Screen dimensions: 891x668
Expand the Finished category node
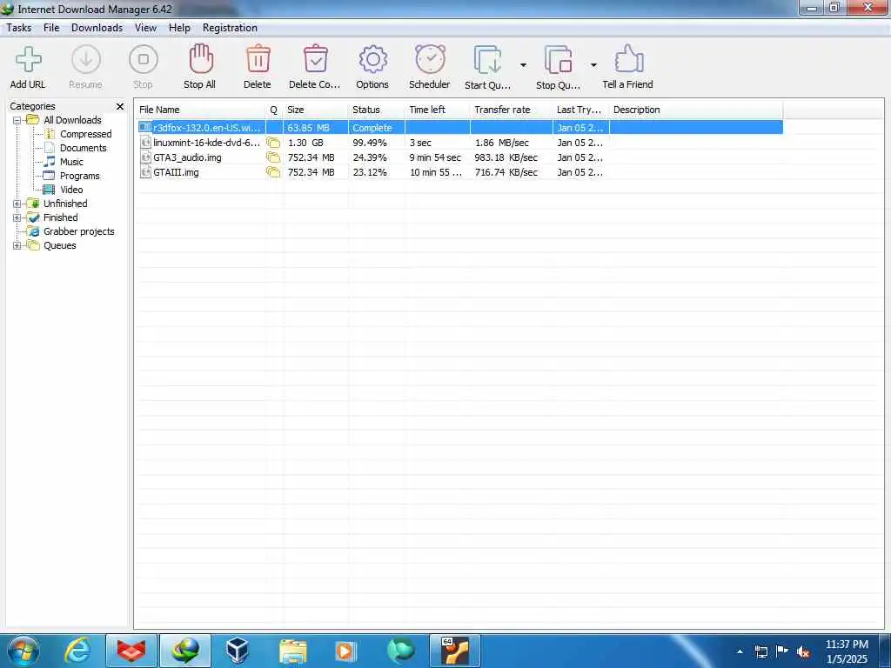[17, 218]
